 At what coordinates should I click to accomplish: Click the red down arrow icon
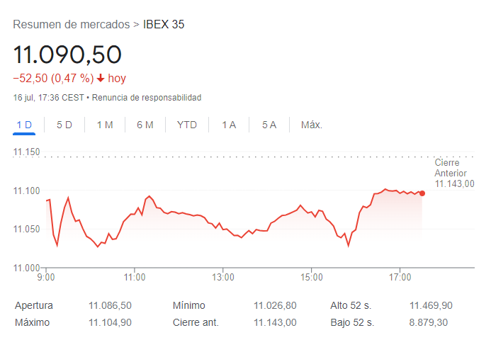[x=101, y=79]
